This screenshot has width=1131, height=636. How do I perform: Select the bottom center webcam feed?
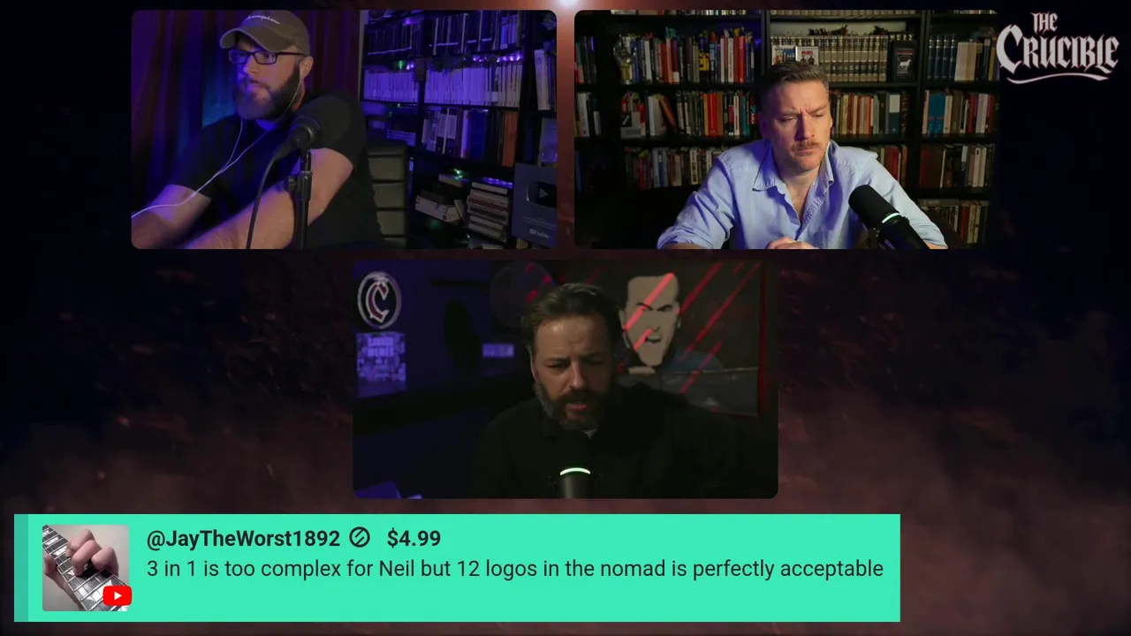tap(565, 380)
